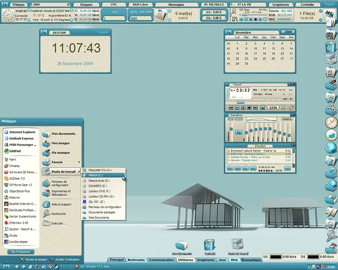Toggle the equalizer ON button
The width and height of the screenshot is (338, 270).
point(231,119)
